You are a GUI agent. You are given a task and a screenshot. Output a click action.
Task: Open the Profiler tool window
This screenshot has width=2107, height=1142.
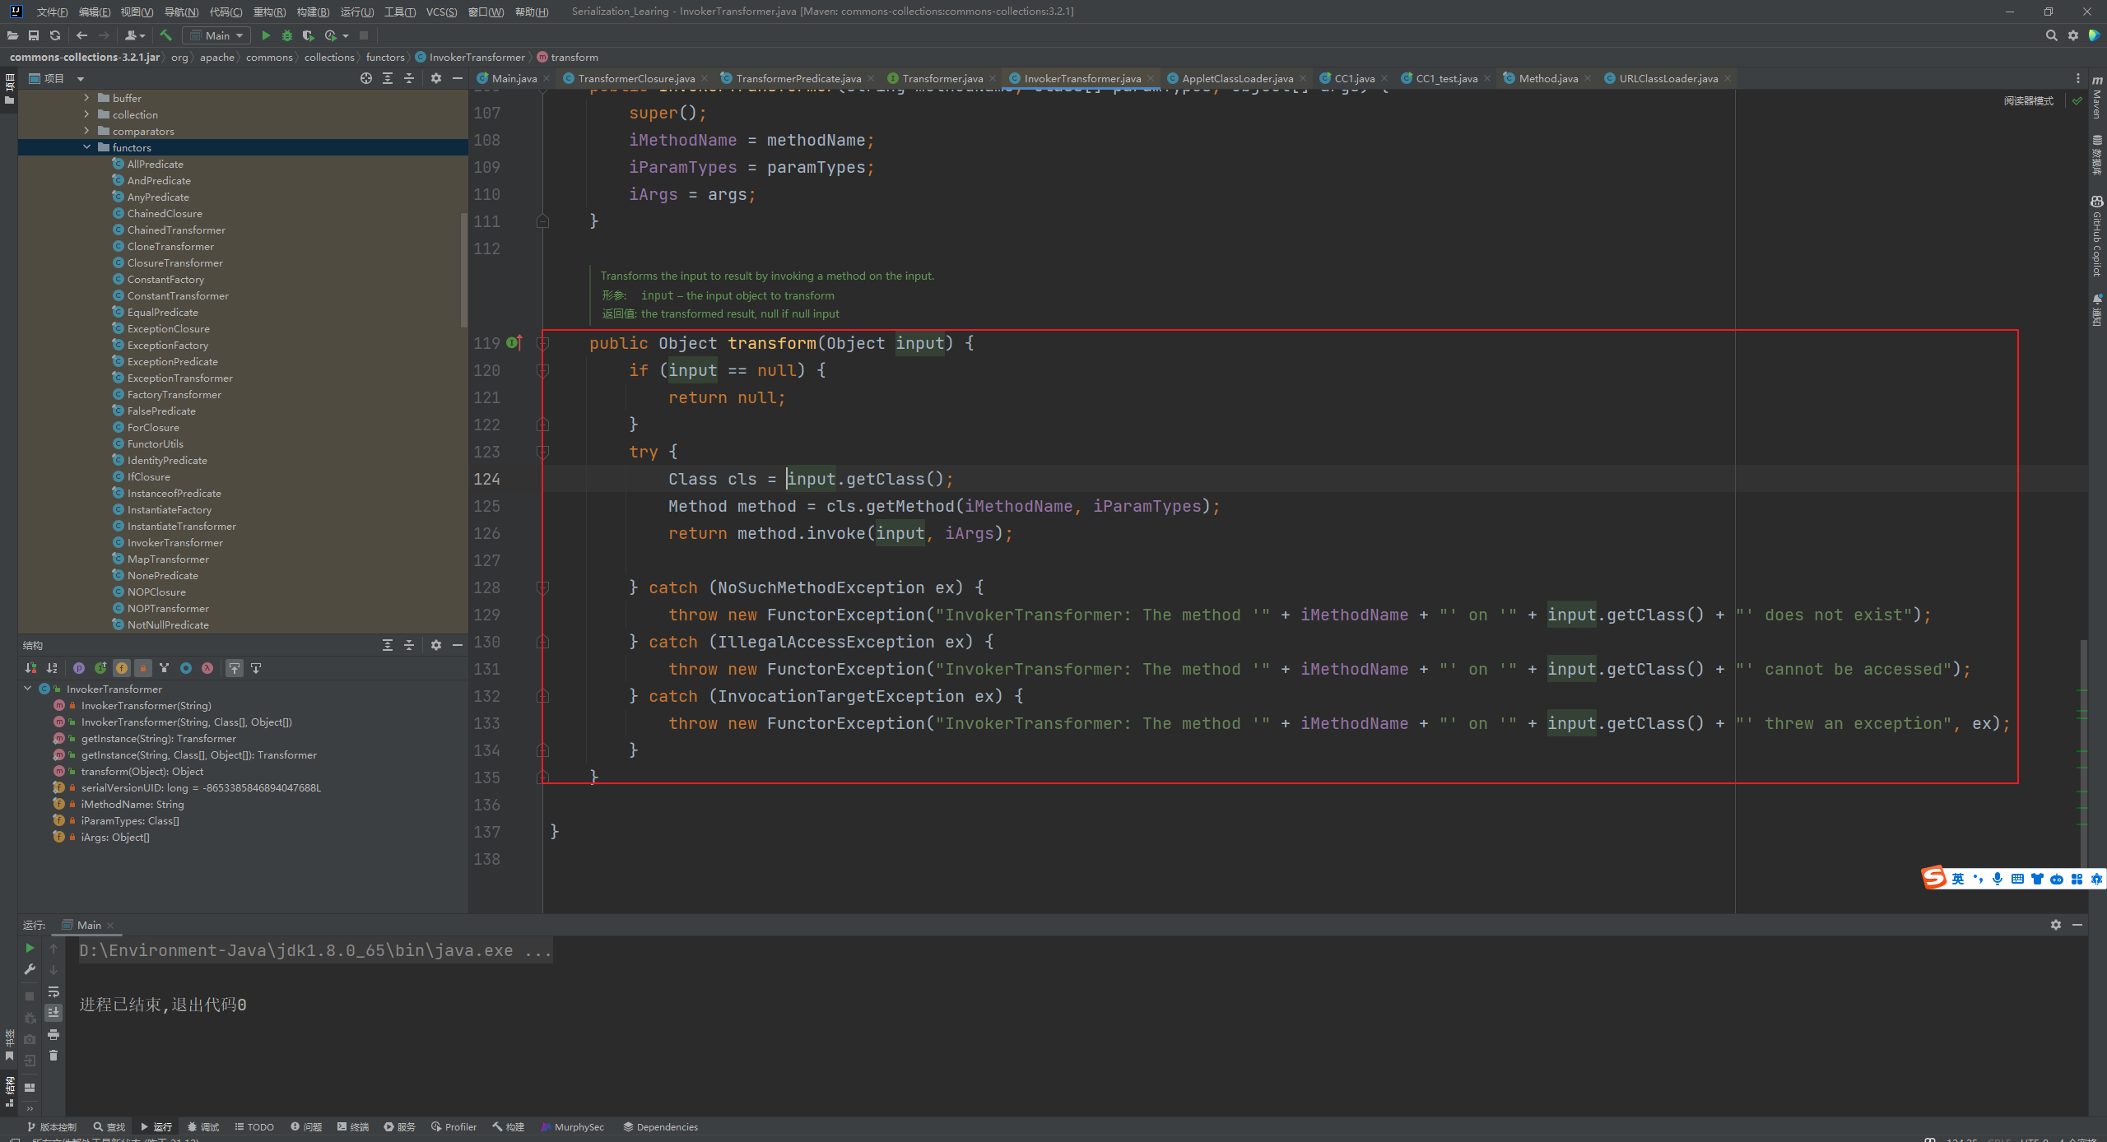click(x=453, y=1127)
